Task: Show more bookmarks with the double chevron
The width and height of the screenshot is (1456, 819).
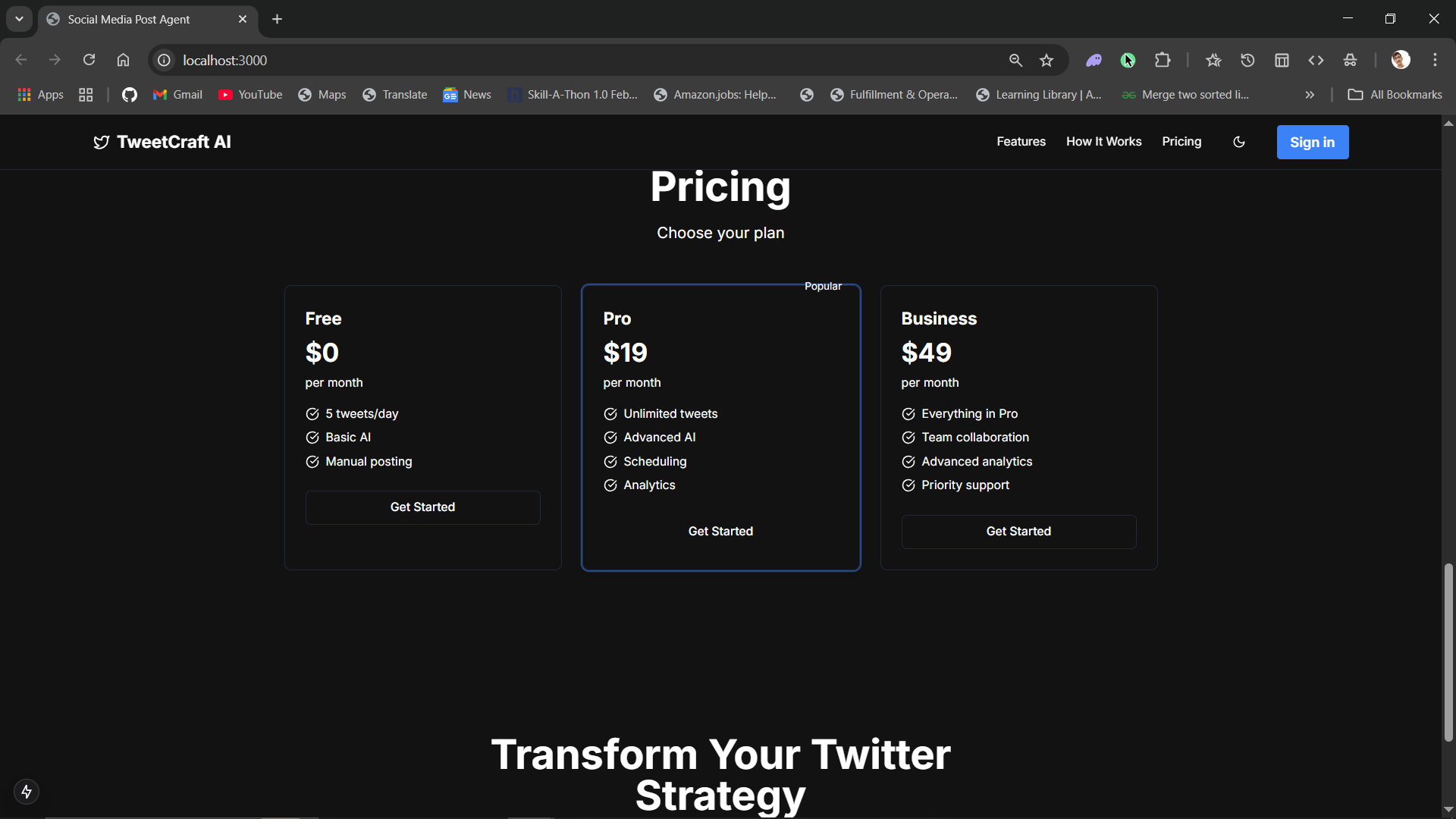Action: tap(1310, 95)
